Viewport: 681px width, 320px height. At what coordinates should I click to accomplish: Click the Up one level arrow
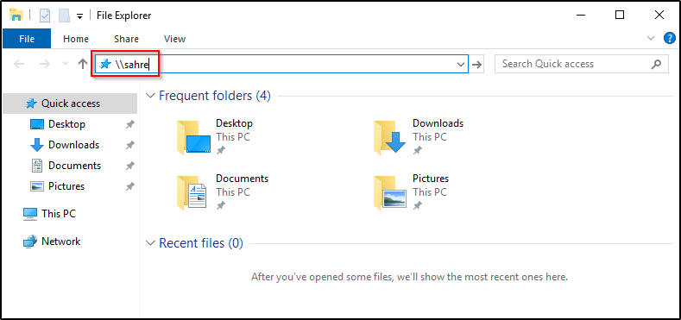[83, 65]
